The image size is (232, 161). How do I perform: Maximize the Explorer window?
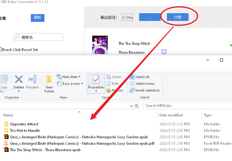click(221, 60)
